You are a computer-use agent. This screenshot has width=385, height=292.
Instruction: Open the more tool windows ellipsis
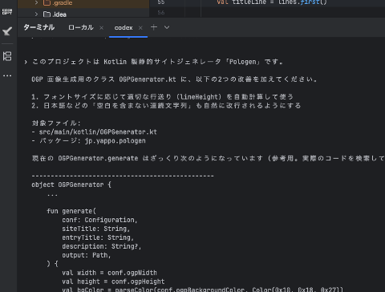(x=7, y=75)
